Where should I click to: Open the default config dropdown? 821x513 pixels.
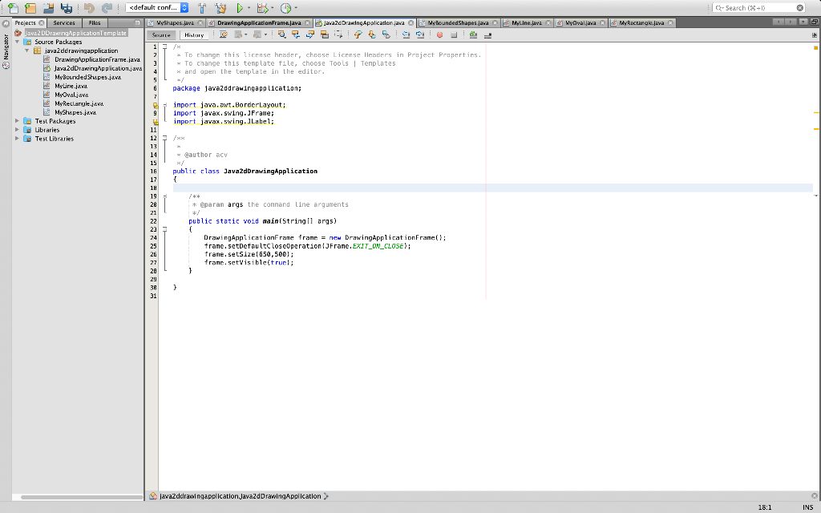tap(158, 8)
